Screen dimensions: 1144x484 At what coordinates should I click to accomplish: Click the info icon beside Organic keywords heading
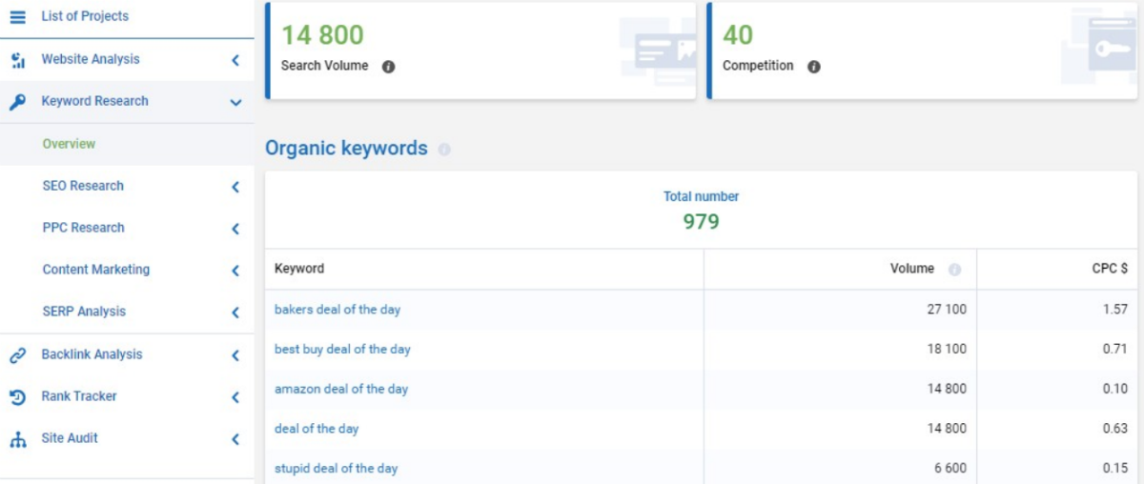[444, 150]
